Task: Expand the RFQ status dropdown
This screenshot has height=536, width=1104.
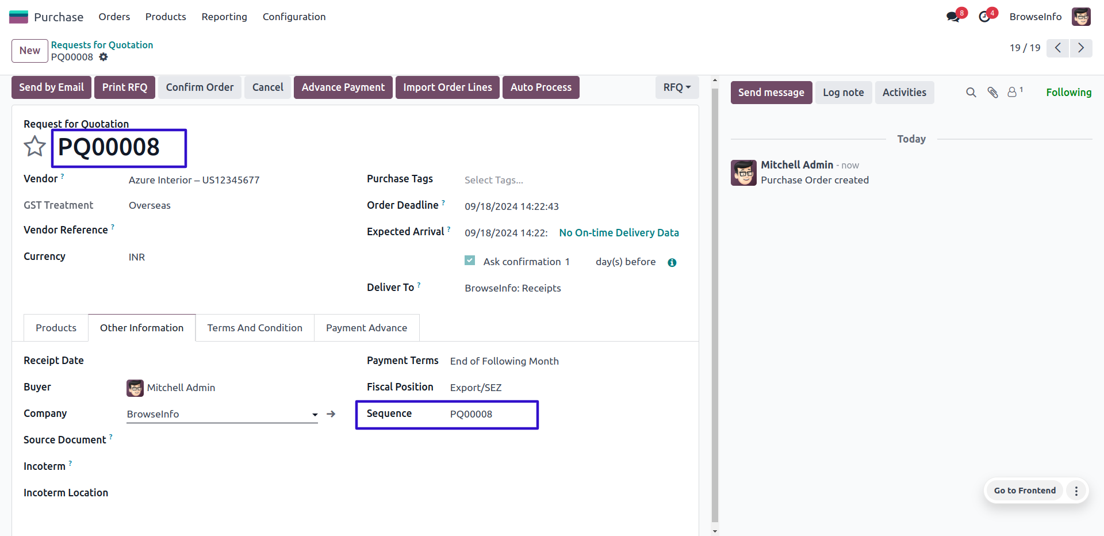Action: pyautogui.click(x=677, y=87)
